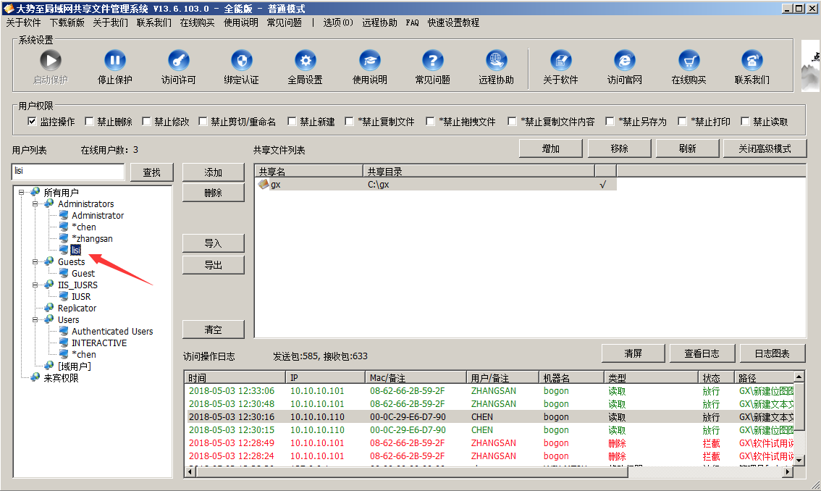Image resolution: width=821 pixels, height=491 pixels.
Task: Open 访问许可 key icon
Action: (x=178, y=61)
